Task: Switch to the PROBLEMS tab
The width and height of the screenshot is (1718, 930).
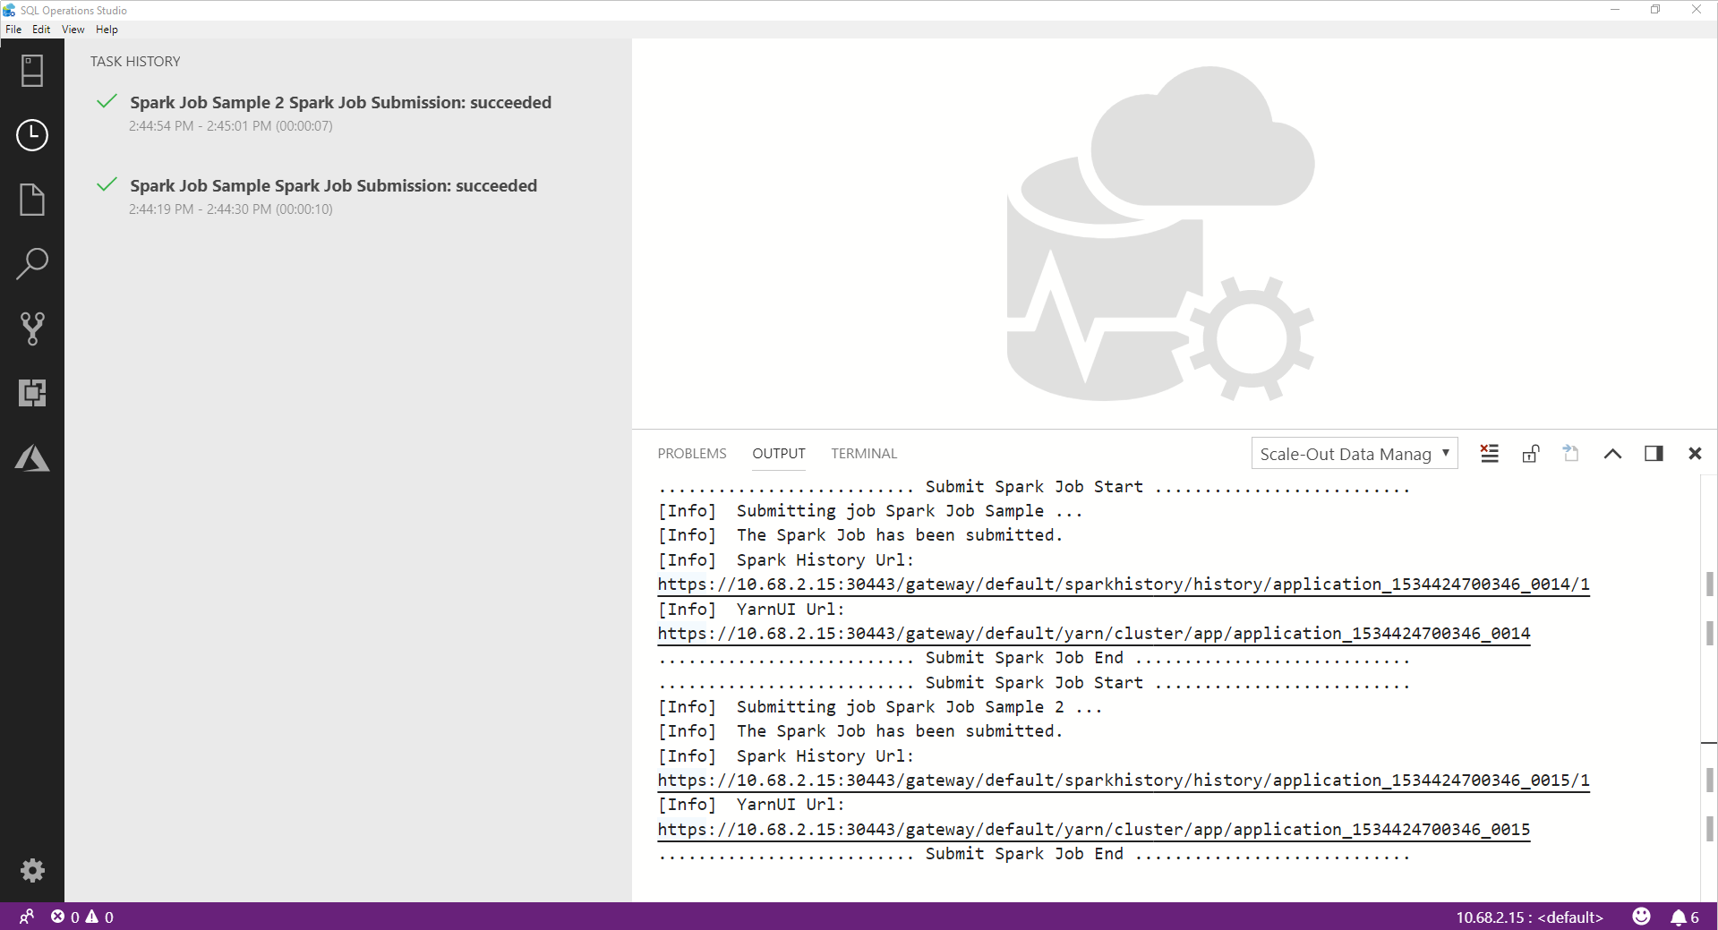Action: click(692, 454)
